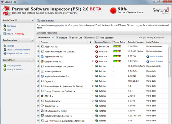Select the version cell '1.20.100.1203'
The image size is (172, 124).
(134, 116)
